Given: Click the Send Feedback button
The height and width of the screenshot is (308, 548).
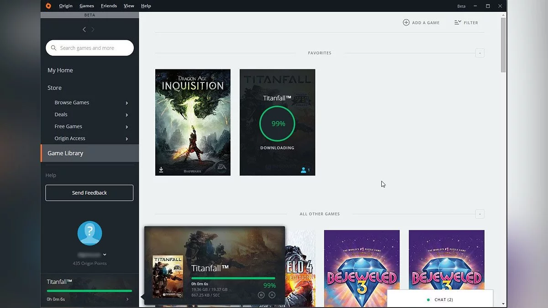Looking at the screenshot, I should [90, 193].
